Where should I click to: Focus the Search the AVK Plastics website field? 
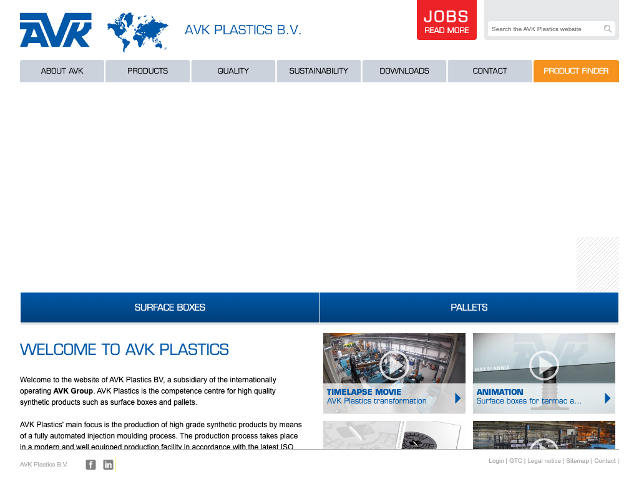click(543, 29)
